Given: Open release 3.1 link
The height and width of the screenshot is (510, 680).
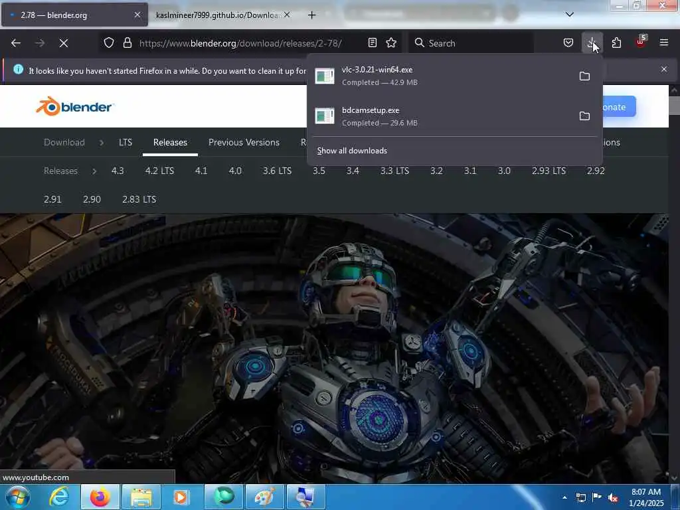Looking at the screenshot, I should coord(470,171).
